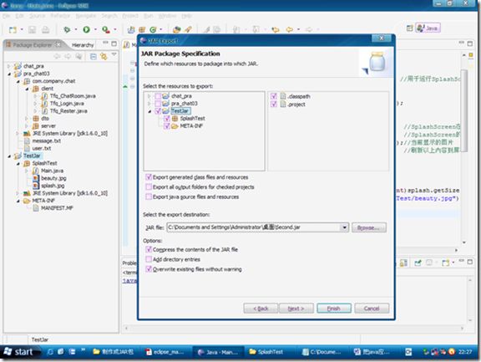
Task: Expand chat_pra project in Package Explorer
Action: pyautogui.click(x=9, y=66)
